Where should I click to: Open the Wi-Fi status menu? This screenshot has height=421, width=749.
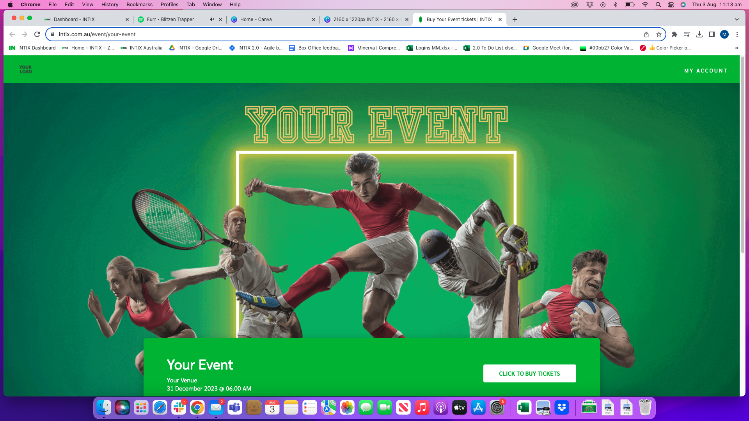click(645, 5)
